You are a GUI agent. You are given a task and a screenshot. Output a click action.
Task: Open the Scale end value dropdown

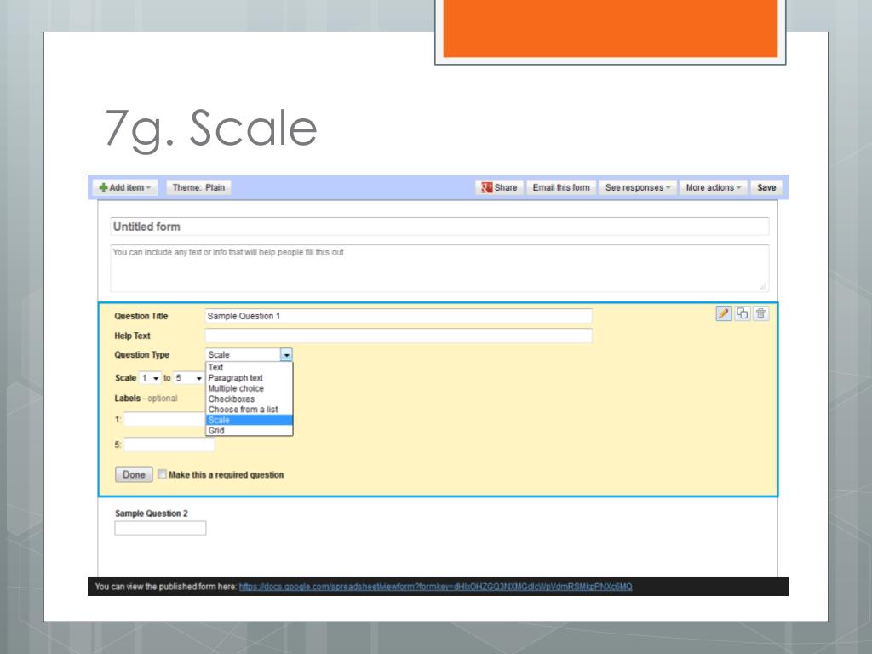click(188, 378)
